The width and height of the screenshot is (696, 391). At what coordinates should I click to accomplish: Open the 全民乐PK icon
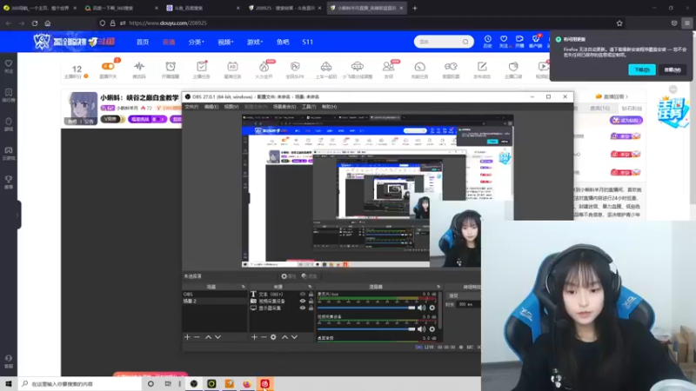[x=295, y=67]
